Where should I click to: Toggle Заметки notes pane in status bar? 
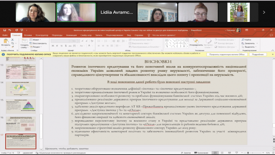(186, 153)
